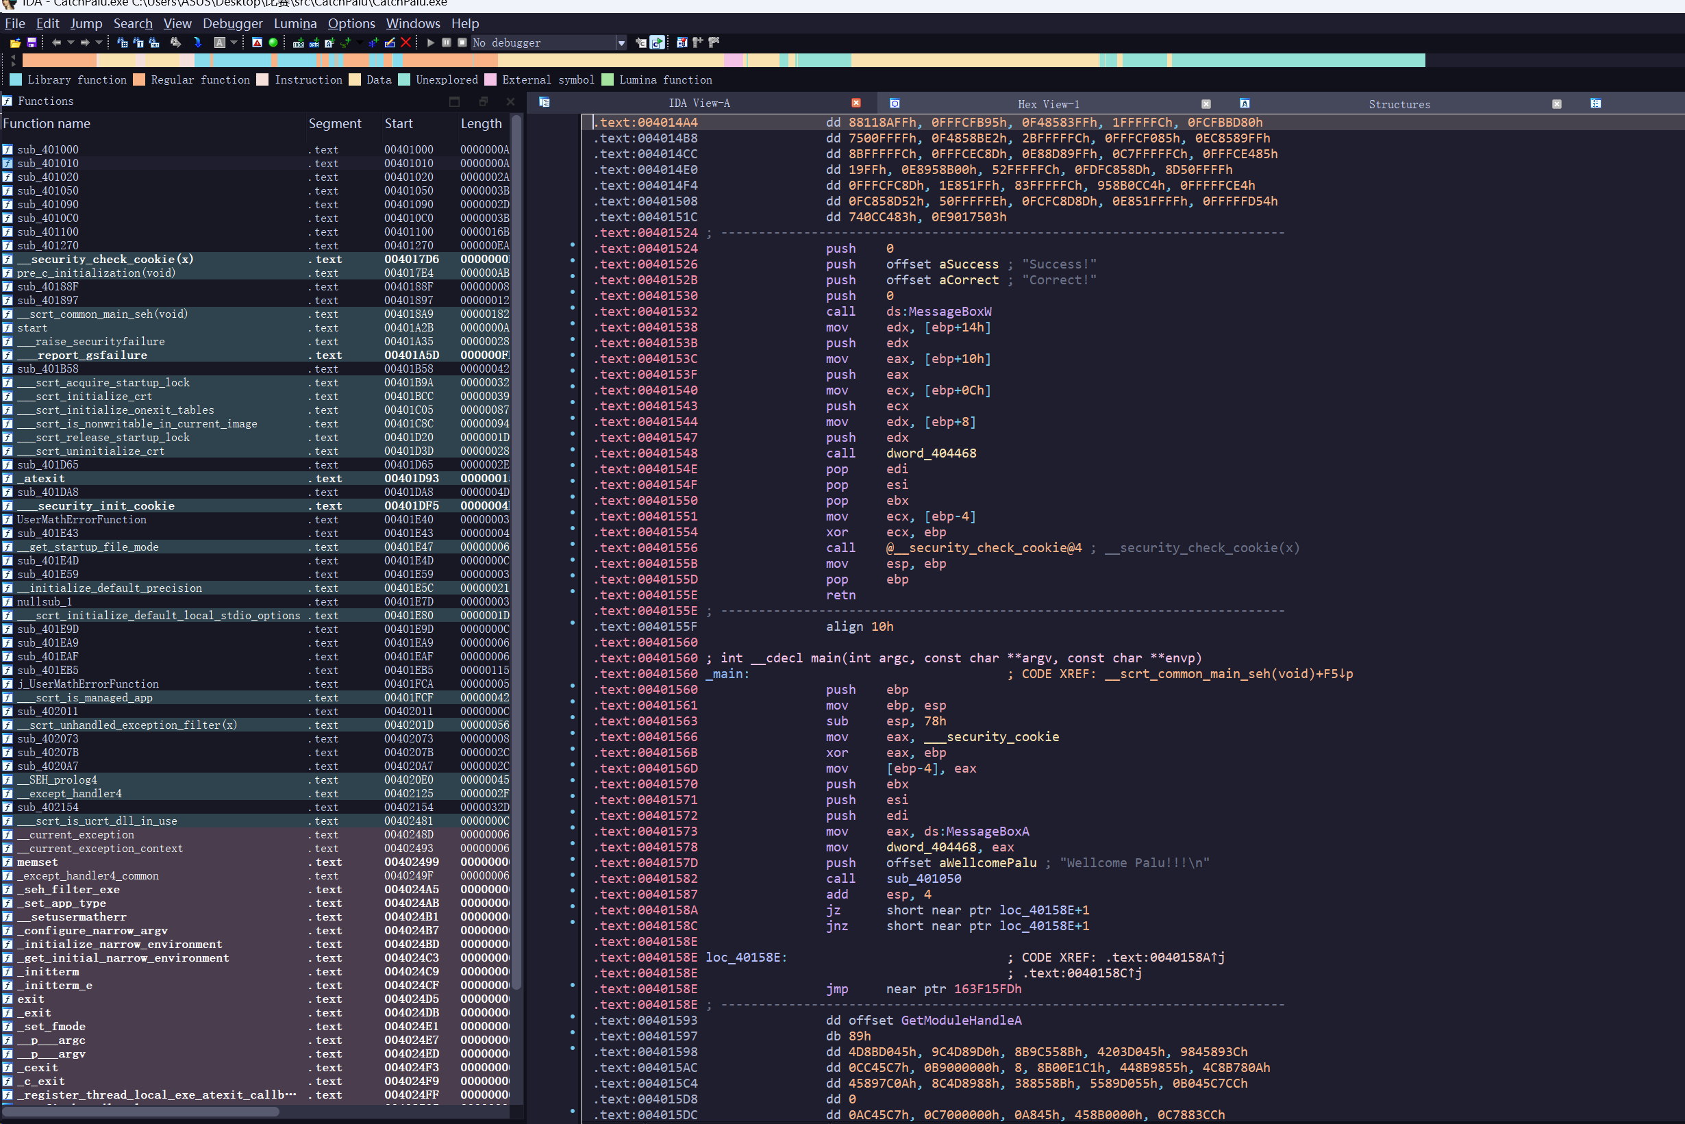The width and height of the screenshot is (1685, 1124).
Task: Open the Search menu
Action: 133,24
